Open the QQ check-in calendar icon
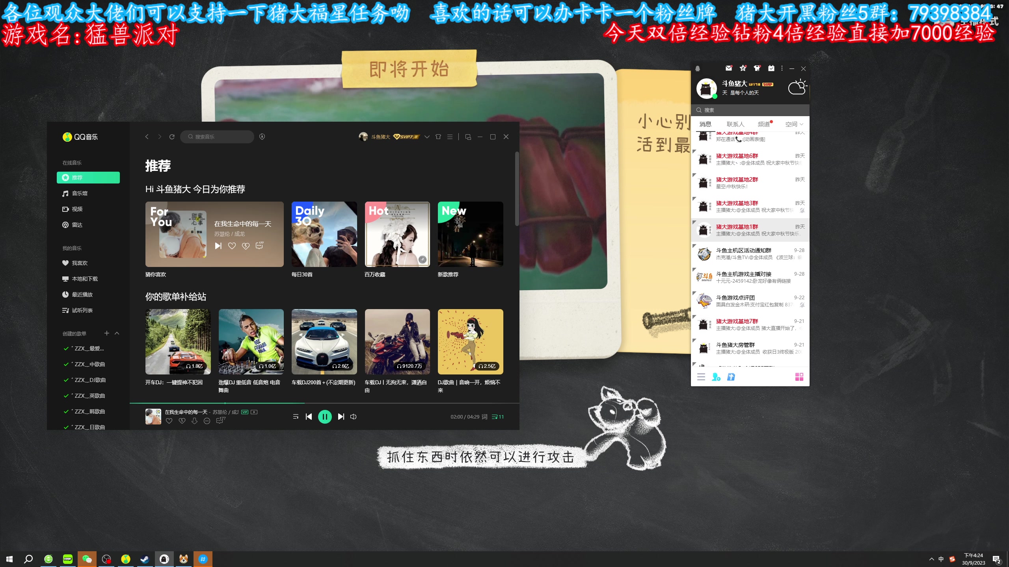 pos(771,68)
